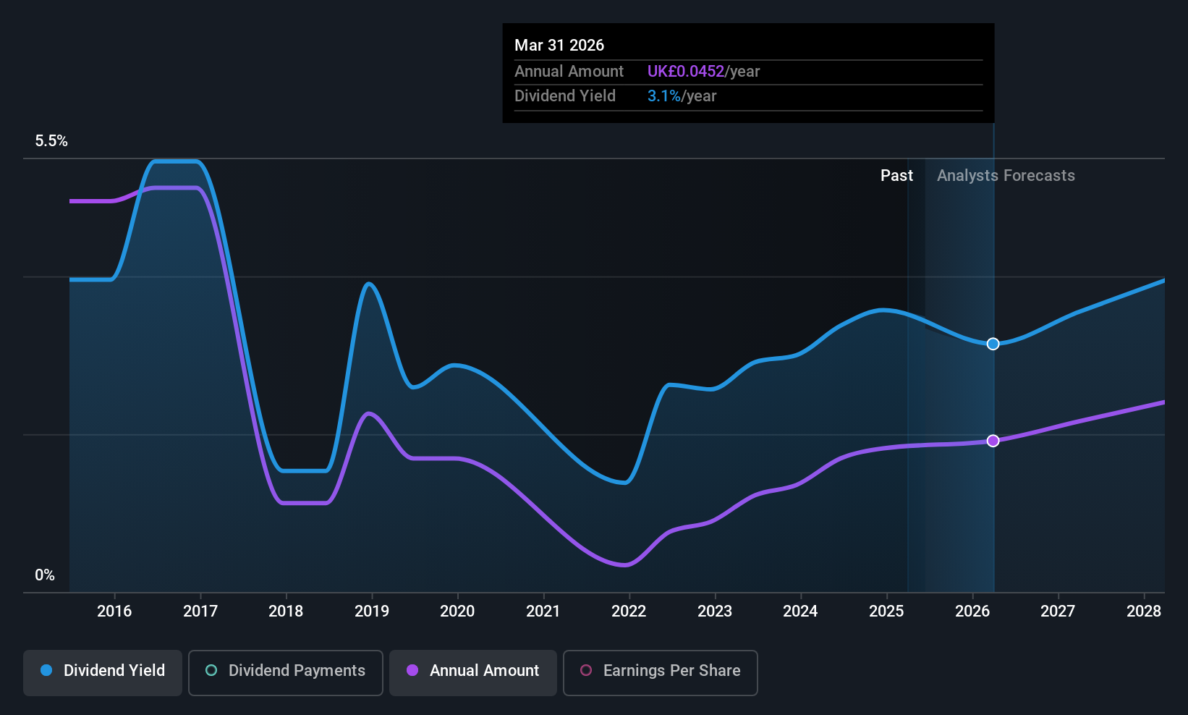Click the UK£0.0452/year tooltip value
Screen dimensions: 1188x715
(x=703, y=72)
